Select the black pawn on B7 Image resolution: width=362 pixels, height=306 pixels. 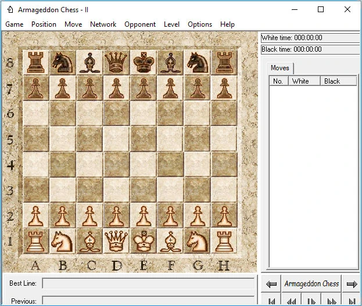[x=63, y=88]
